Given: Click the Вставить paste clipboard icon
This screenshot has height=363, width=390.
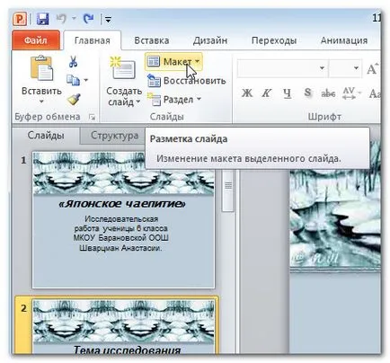Looking at the screenshot, I should click(41, 68).
